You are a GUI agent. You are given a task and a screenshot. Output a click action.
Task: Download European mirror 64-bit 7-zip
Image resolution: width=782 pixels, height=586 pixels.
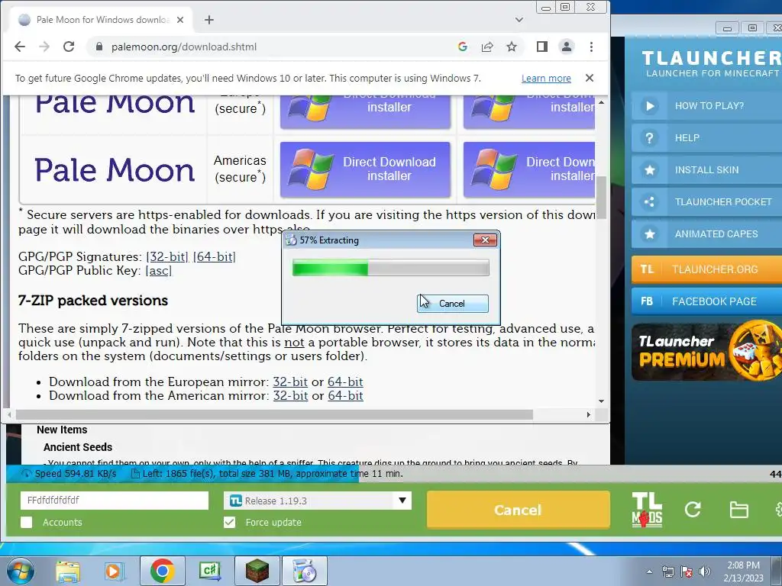click(x=345, y=382)
